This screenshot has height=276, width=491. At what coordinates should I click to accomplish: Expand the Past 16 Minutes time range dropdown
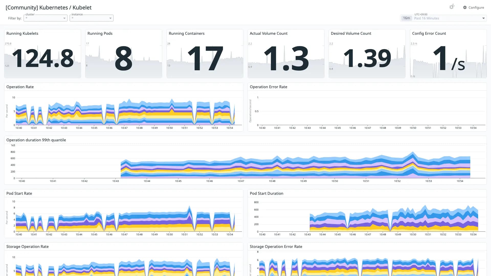pyautogui.click(x=483, y=18)
